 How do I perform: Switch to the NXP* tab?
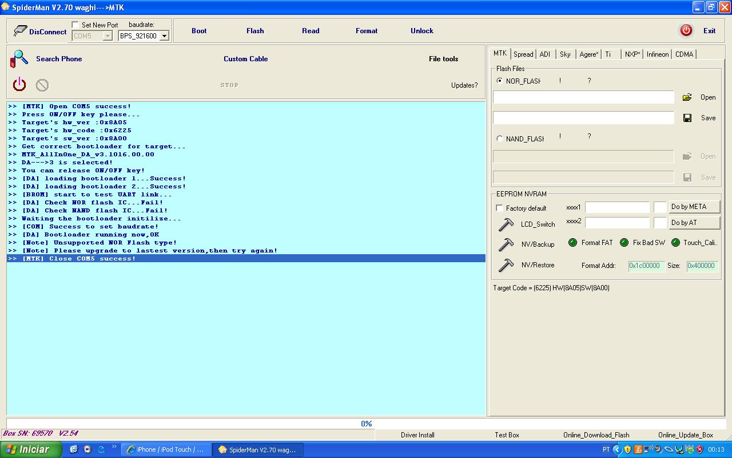click(632, 54)
